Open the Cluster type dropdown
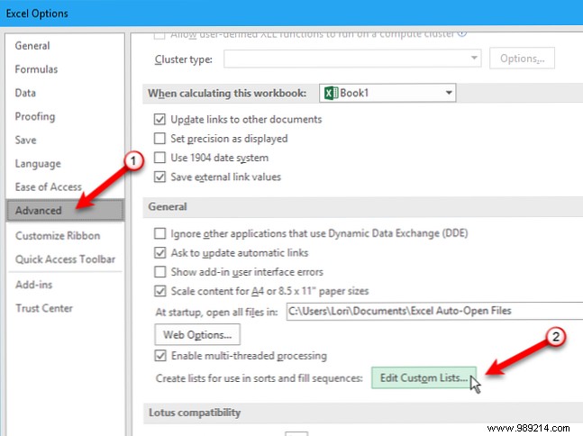 352,59
